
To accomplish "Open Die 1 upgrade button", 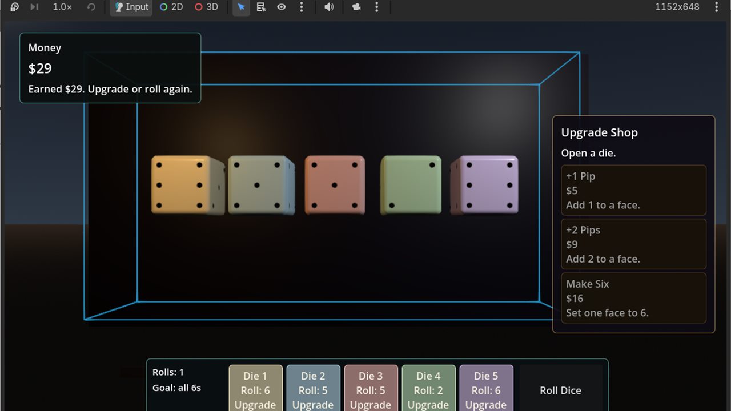I will click(255, 388).
